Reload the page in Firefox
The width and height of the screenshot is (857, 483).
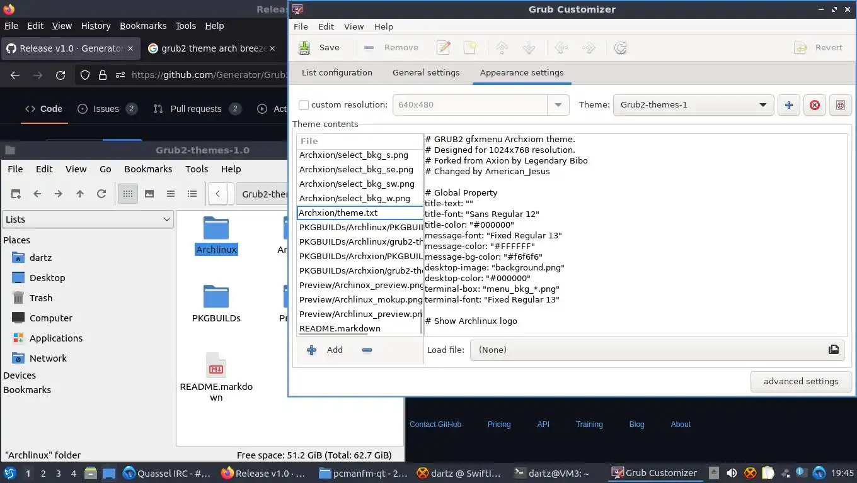[x=60, y=75]
